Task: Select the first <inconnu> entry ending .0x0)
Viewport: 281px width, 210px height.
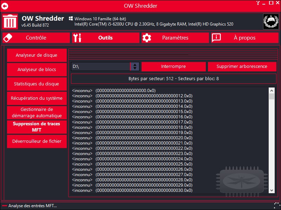Action: coord(114,91)
